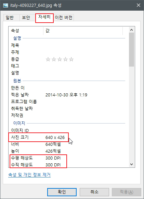Select the 너비 property label
The height and width of the screenshot is (199, 144).
(15, 144)
